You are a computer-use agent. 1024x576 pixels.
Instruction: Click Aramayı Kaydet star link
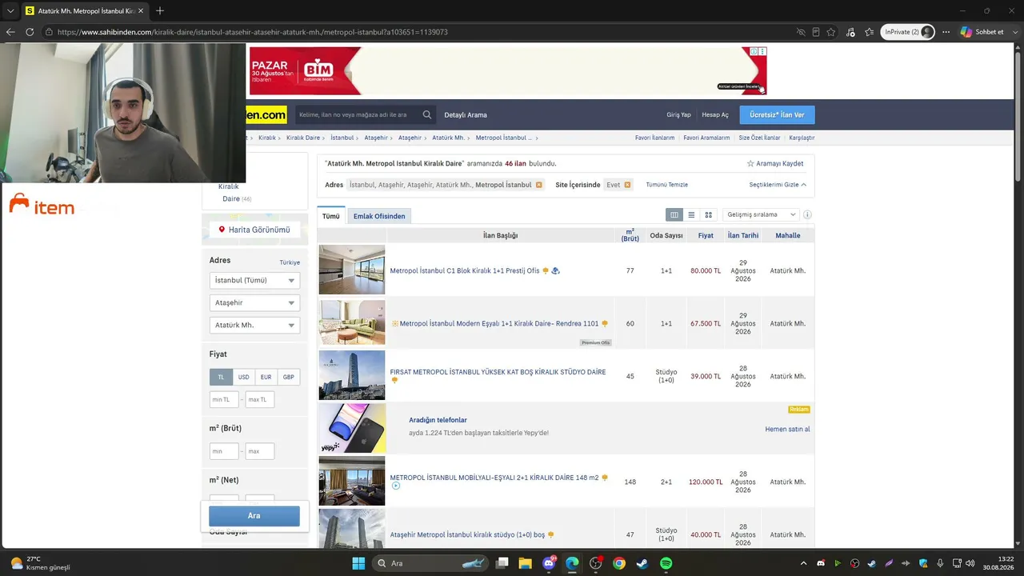[775, 163]
